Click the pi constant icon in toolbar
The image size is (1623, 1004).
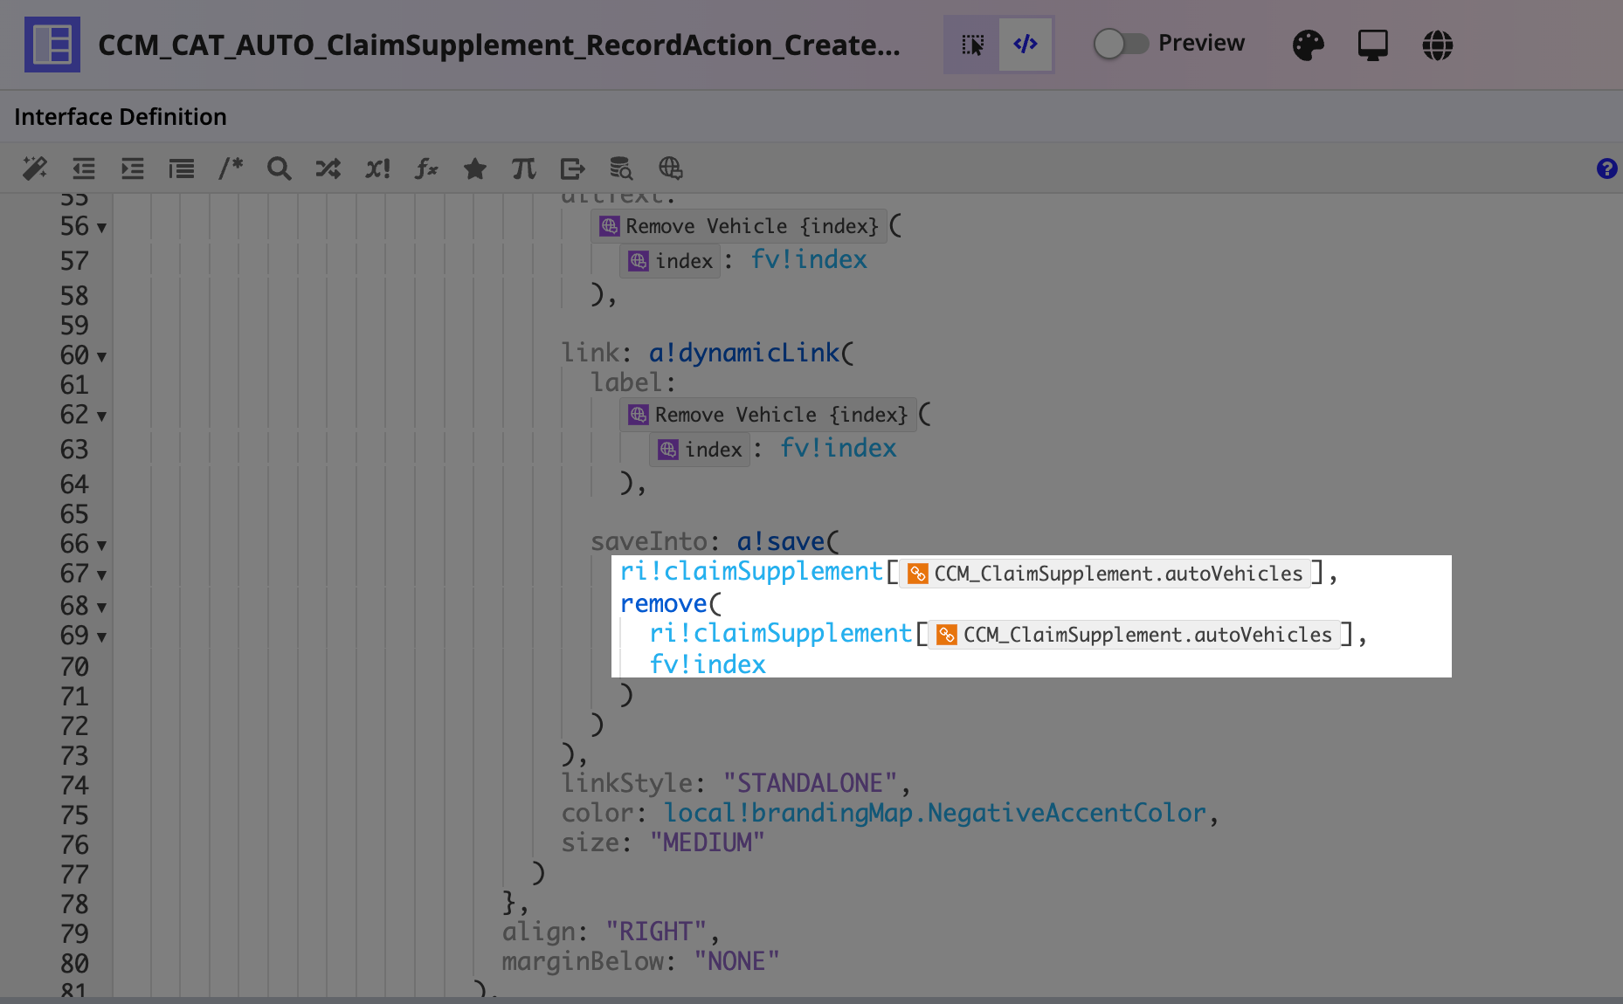point(524,168)
